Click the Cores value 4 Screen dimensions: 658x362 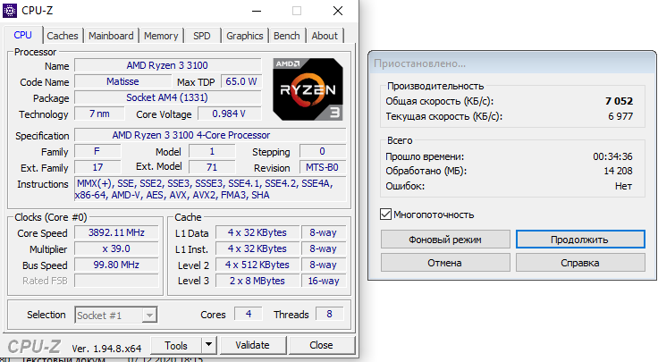click(x=249, y=315)
